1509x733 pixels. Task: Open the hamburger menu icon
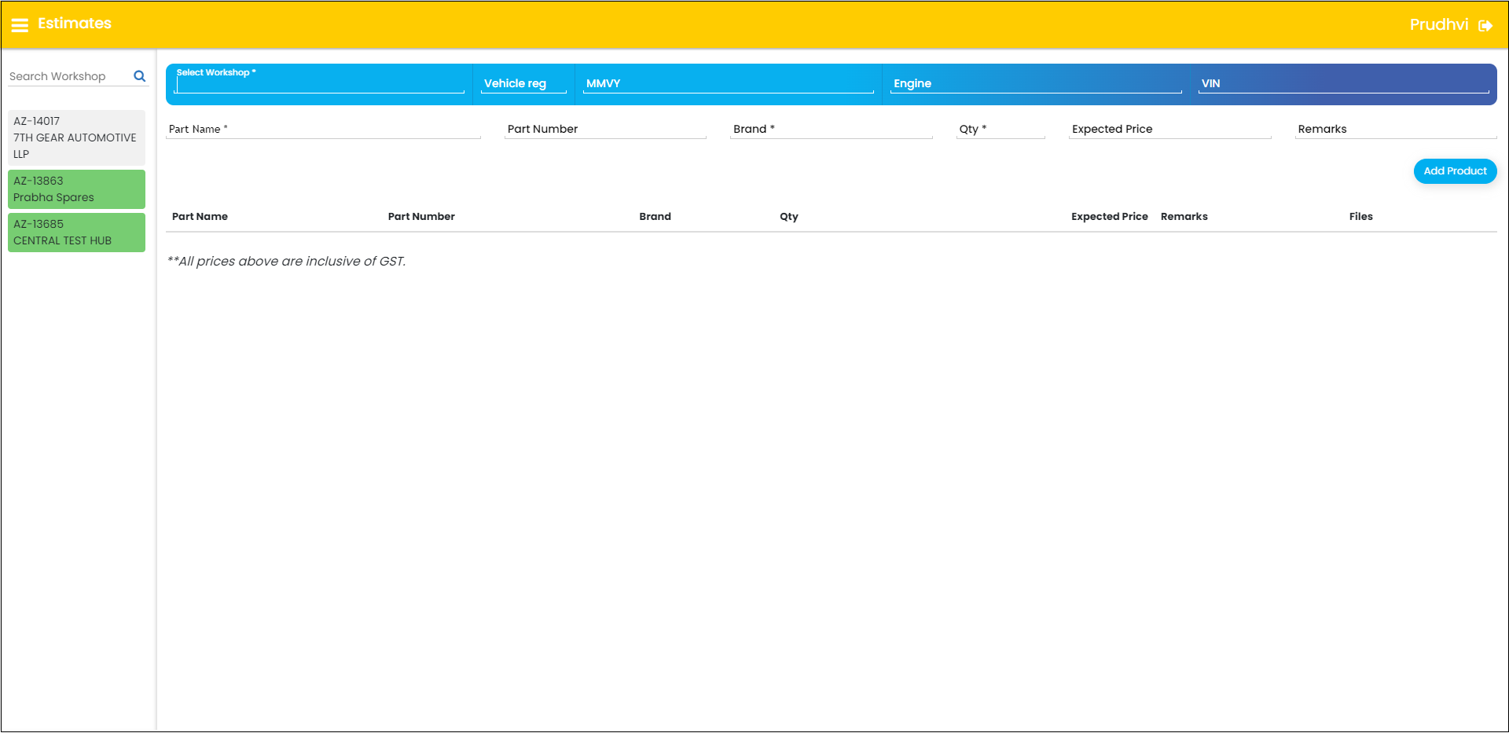20,25
